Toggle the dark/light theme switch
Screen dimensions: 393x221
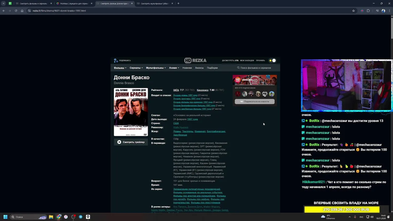272,60
